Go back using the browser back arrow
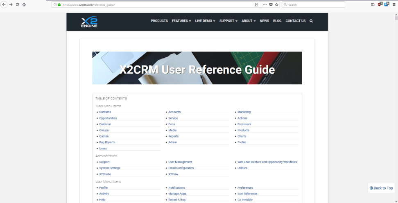398x203 pixels. [4, 5]
